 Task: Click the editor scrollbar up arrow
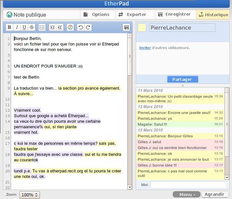[x=130, y=36]
